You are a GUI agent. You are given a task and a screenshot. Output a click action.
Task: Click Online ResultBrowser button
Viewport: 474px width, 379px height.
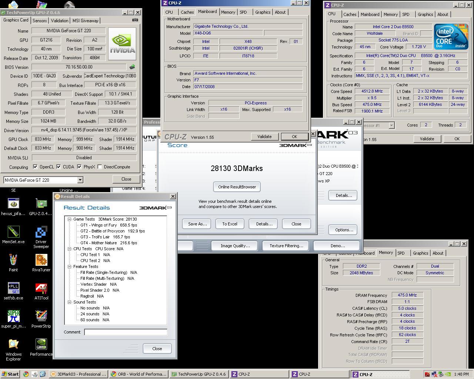[237, 187]
